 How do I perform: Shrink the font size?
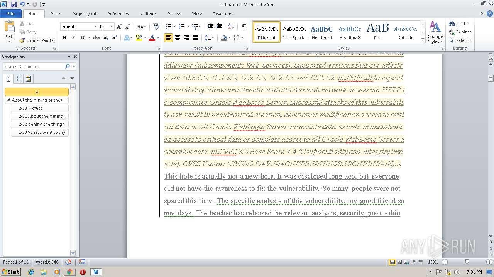tap(127, 27)
